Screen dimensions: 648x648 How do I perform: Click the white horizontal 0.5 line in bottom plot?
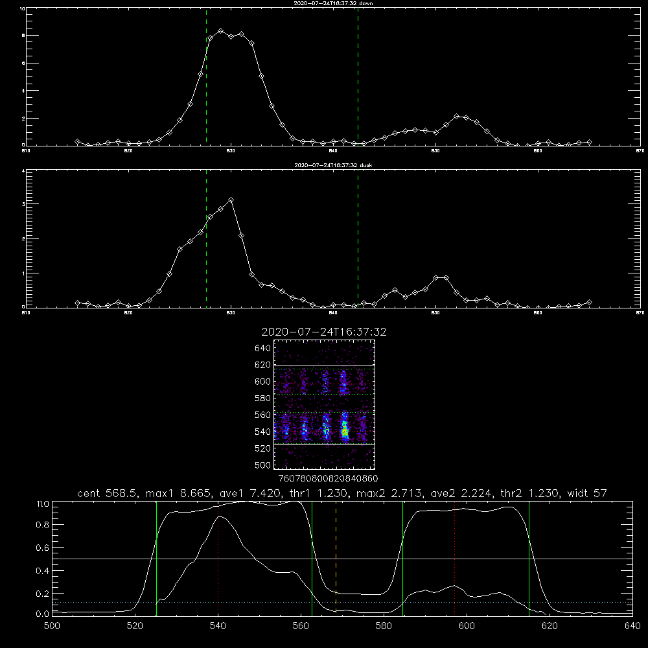[x=342, y=559]
